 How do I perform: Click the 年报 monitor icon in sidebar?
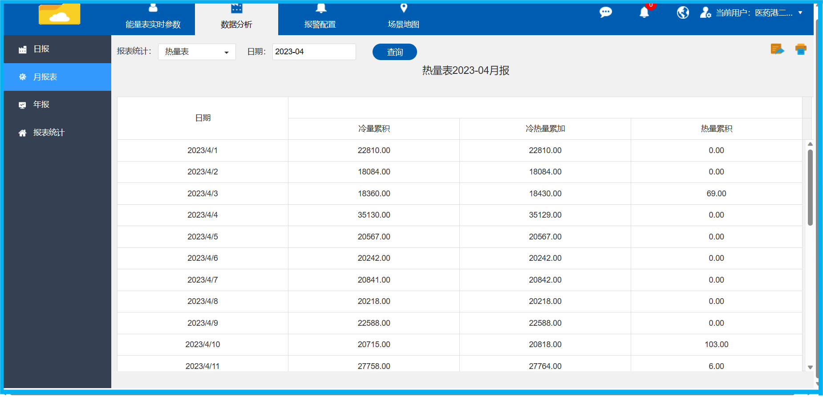click(22, 105)
